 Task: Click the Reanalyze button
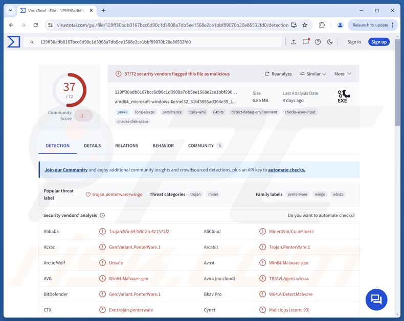(278, 74)
